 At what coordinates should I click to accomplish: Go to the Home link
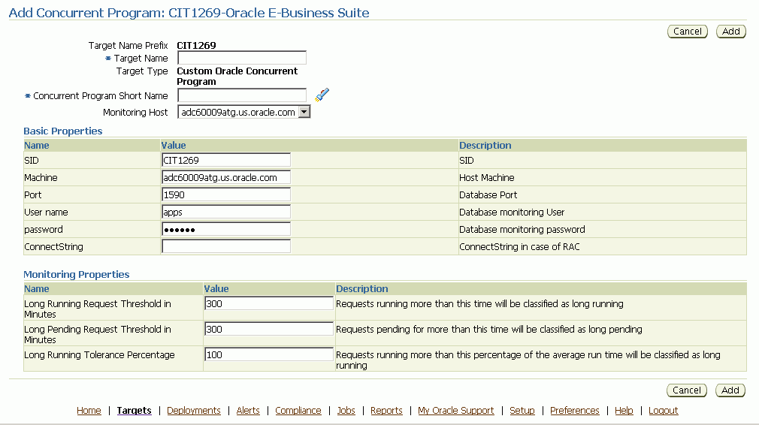(89, 411)
